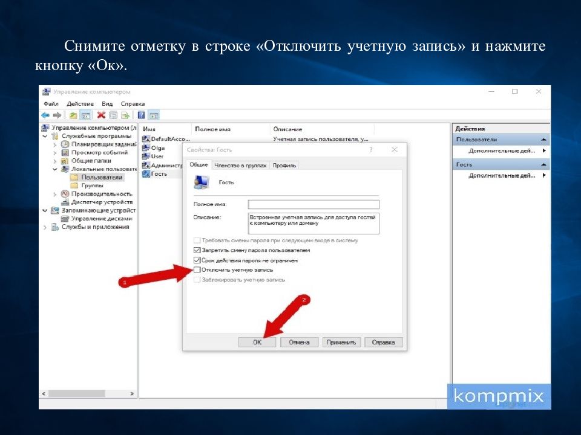Toggle Срок действия пароля не ограничен checkbox

pos(197,260)
